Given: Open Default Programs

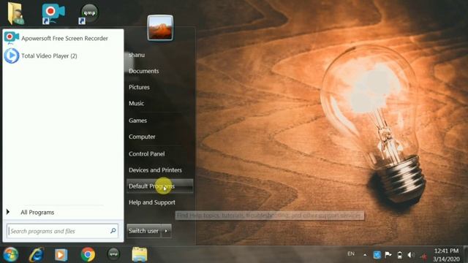Looking at the screenshot, I should (159, 186).
